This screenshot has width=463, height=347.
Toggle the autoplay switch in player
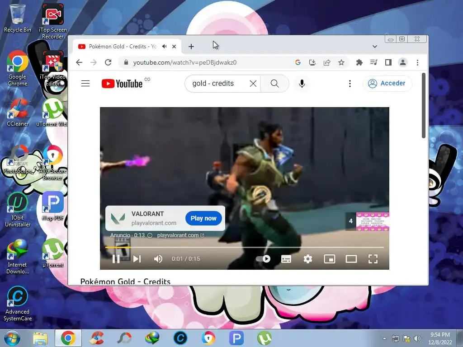pyautogui.click(x=263, y=259)
